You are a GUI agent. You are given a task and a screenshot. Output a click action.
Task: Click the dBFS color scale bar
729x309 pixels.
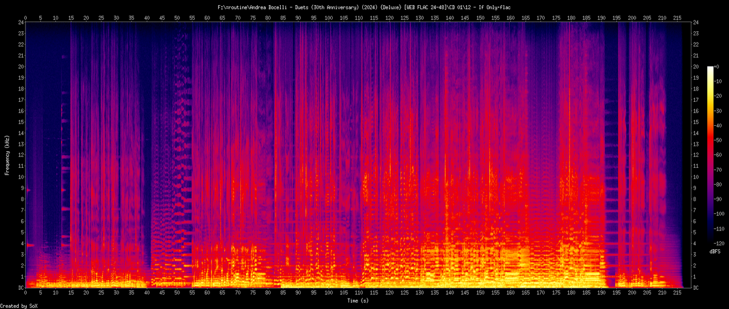tap(710, 155)
